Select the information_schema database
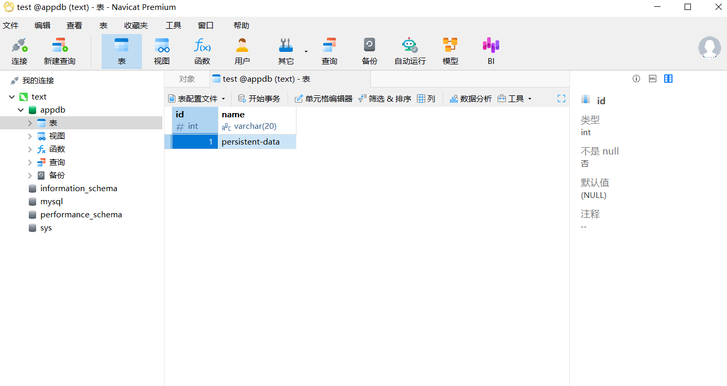Viewport: 727px width, 386px height. [79, 189]
